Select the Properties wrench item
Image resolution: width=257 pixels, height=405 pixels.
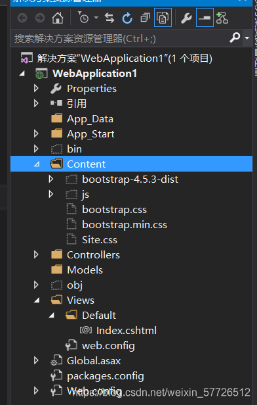tap(92, 89)
